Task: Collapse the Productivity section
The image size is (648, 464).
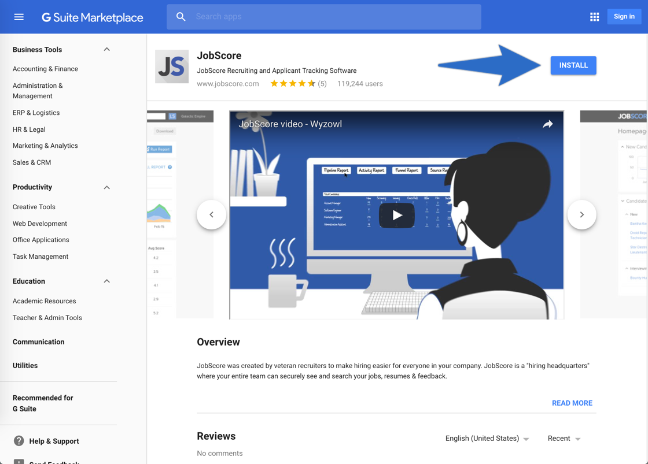Action: coord(106,187)
